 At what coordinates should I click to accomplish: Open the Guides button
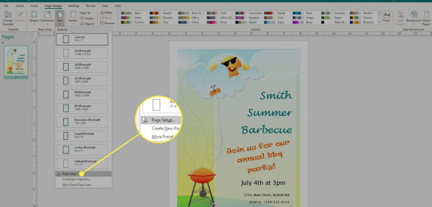point(73,17)
